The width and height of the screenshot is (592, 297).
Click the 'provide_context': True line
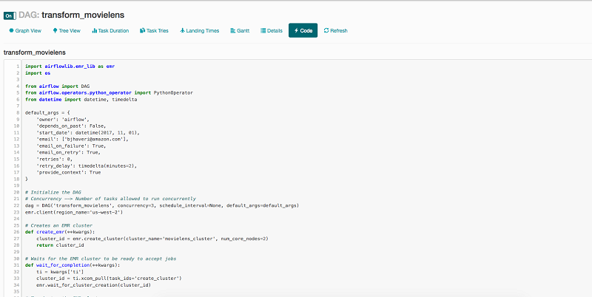[68, 173]
